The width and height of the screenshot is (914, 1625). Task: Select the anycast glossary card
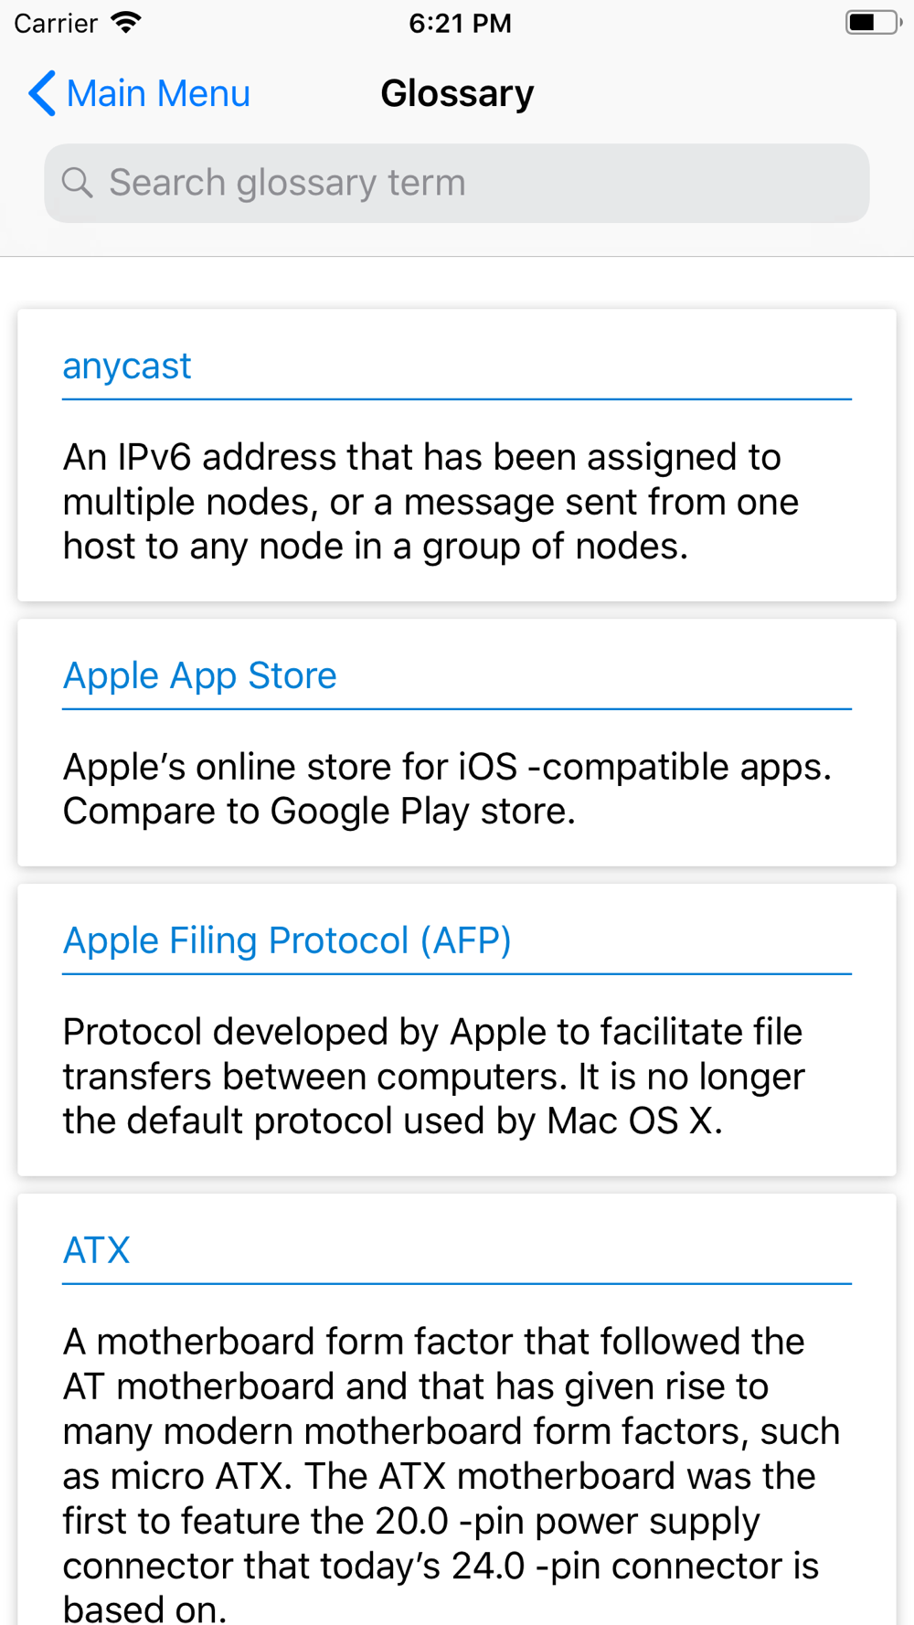(457, 455)
